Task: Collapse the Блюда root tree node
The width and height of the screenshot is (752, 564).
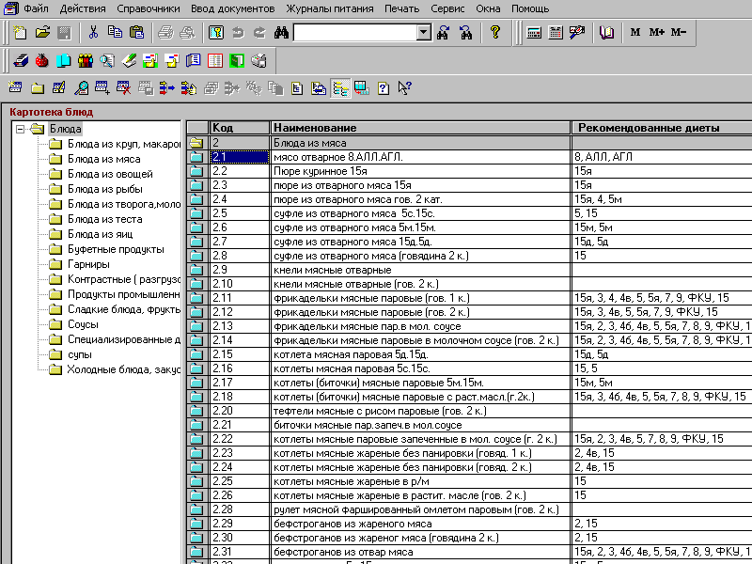Action: pyautogui.click(x=20, y=129)
